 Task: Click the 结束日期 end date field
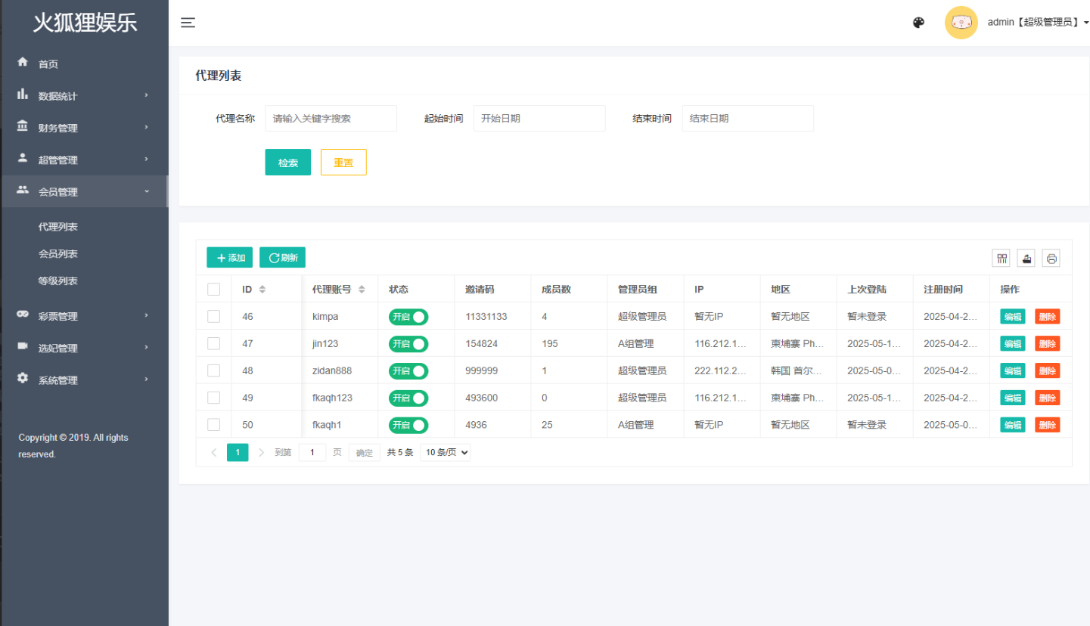coord(747,119)
